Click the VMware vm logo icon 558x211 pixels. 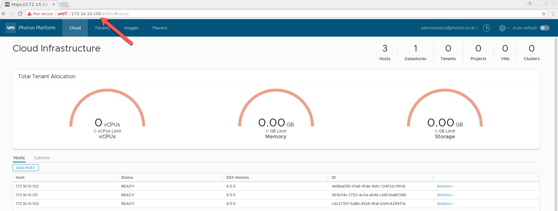point(11,28)
